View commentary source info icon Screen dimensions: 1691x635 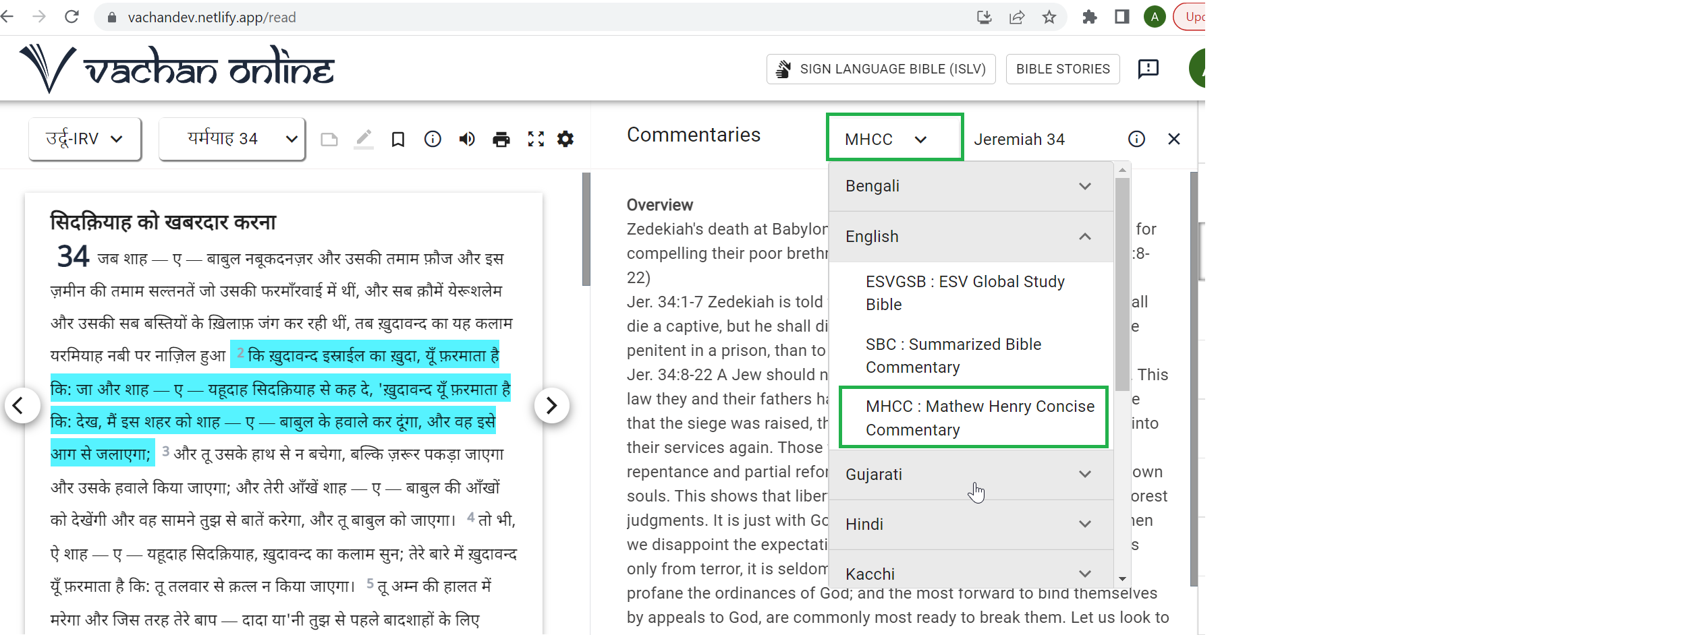pos(1136,139)
